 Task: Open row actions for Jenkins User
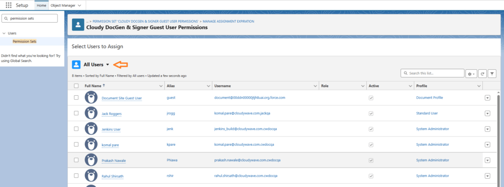(487, 129)
